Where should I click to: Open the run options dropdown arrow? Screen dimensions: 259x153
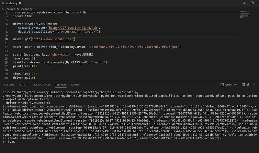(x=247, y=3)
